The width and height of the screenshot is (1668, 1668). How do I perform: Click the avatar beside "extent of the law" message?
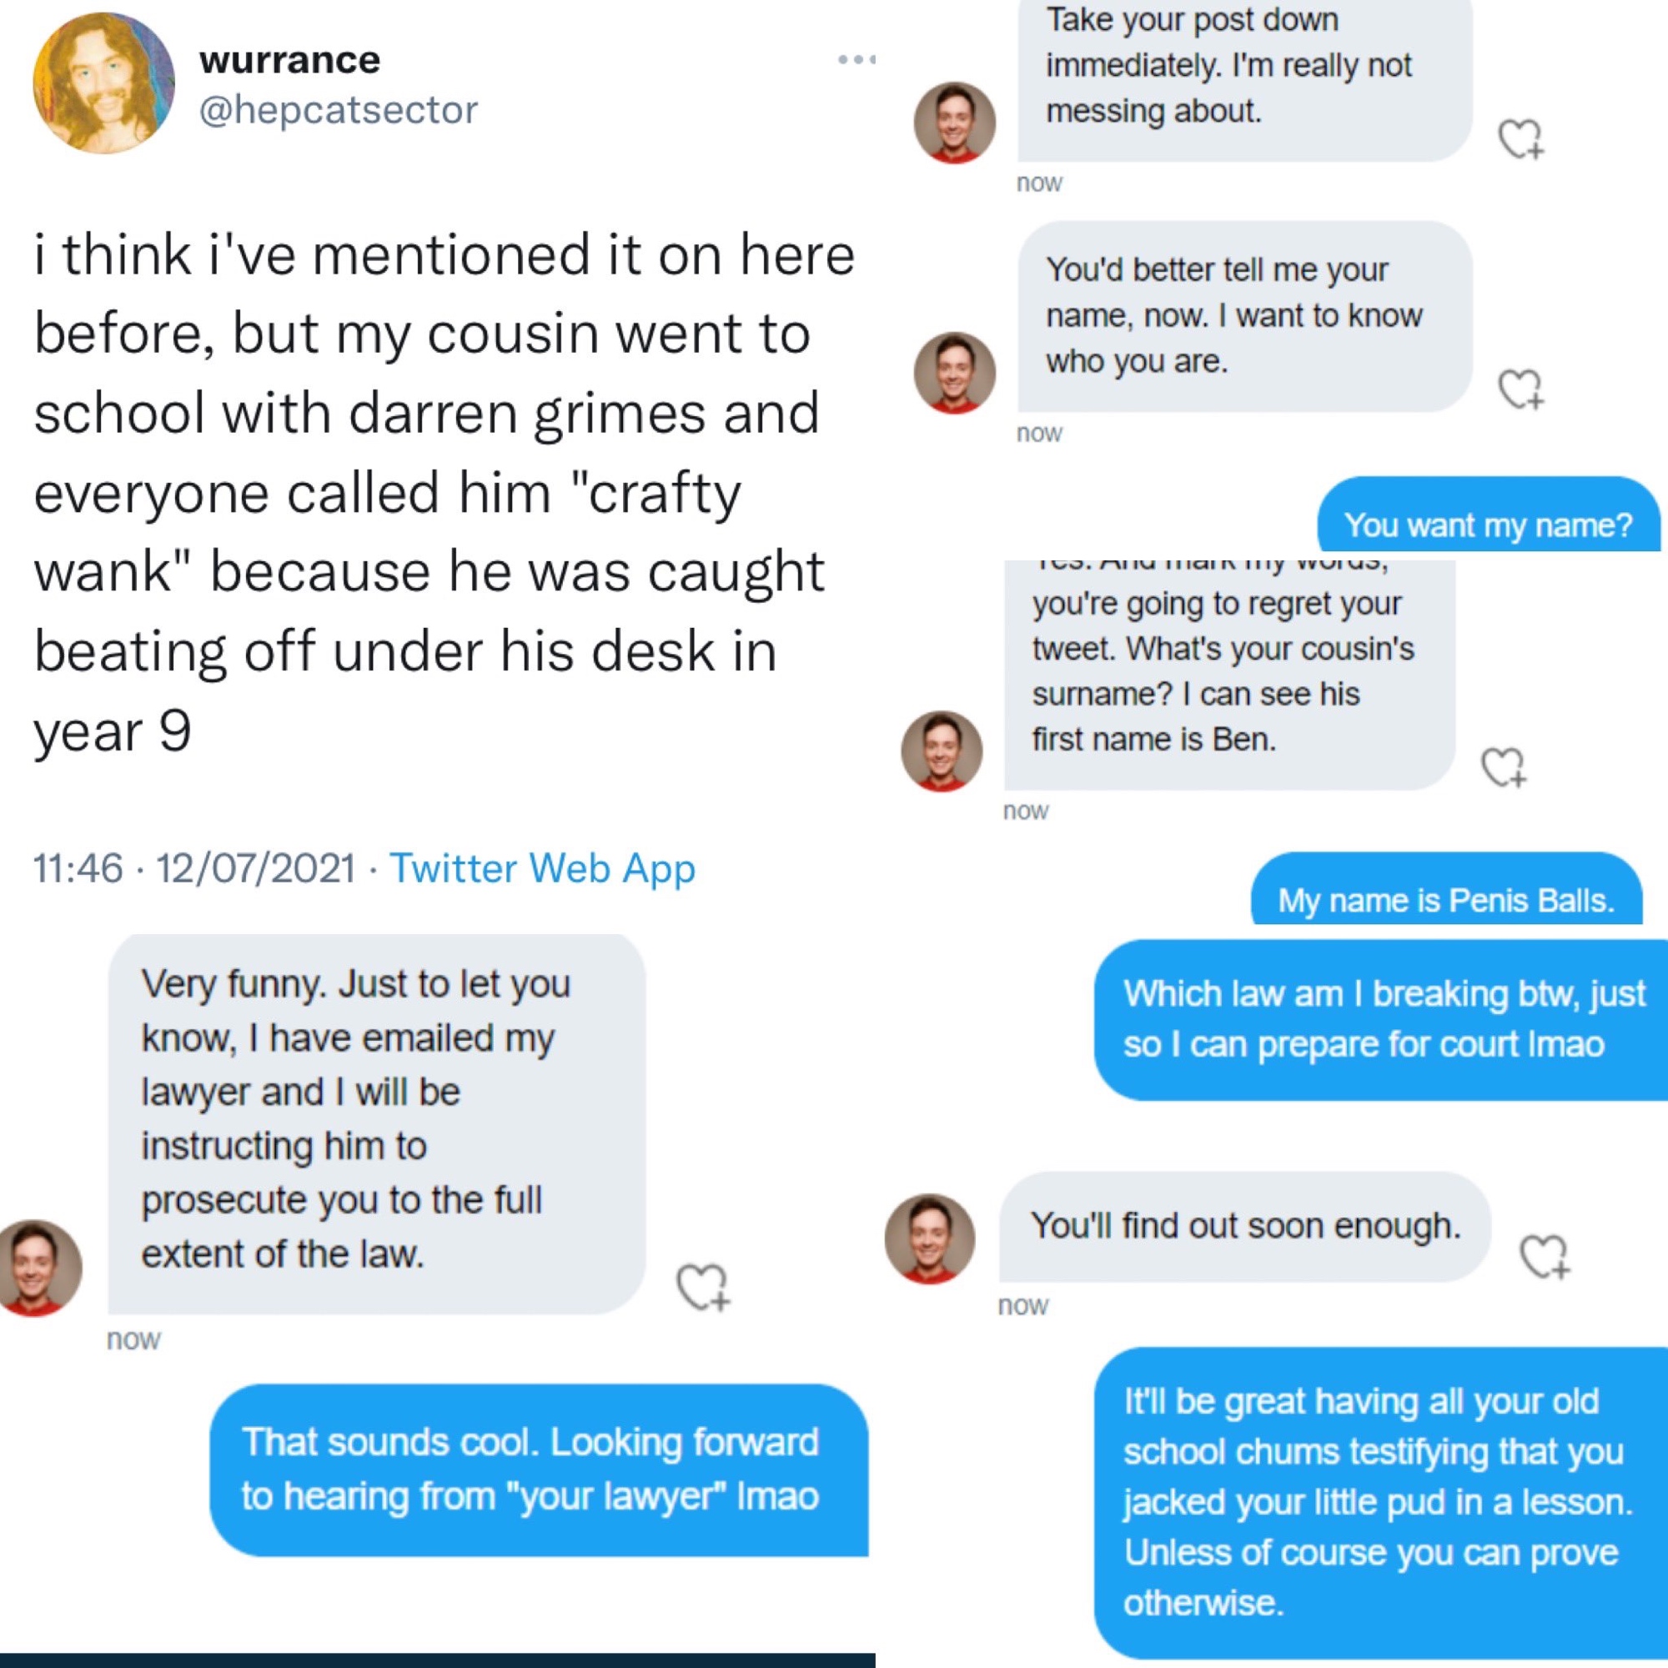click(x=39, y=1268)
